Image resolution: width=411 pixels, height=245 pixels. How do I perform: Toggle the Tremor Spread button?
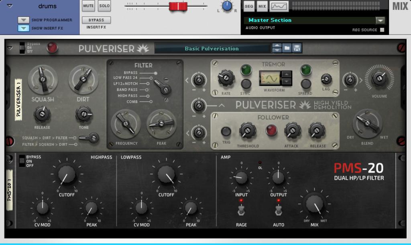coord(305,84)
